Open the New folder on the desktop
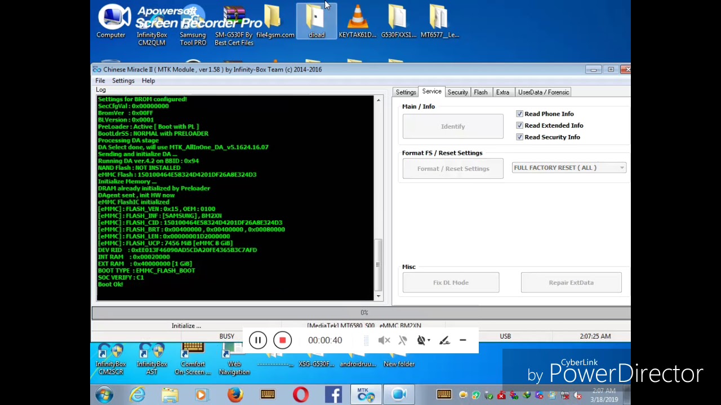Image resolution: width=721 pixels, height=405 pixels. [399, 360]
